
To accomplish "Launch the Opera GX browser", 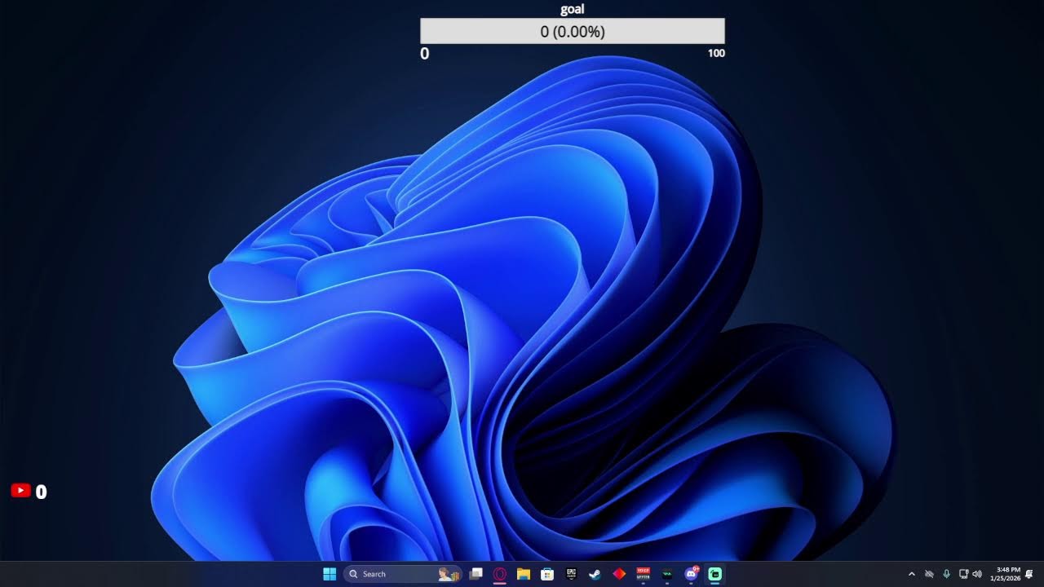I will pyautogui.click(x=500, y=574).
